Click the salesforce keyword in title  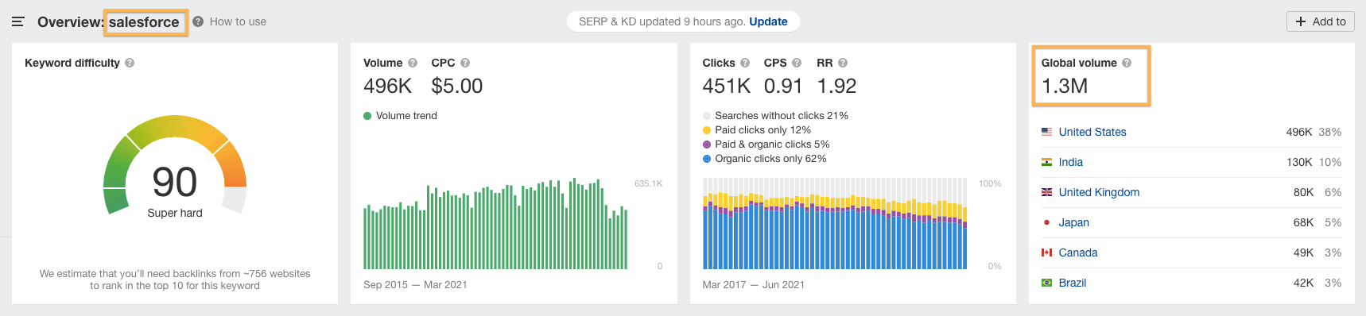144,22
